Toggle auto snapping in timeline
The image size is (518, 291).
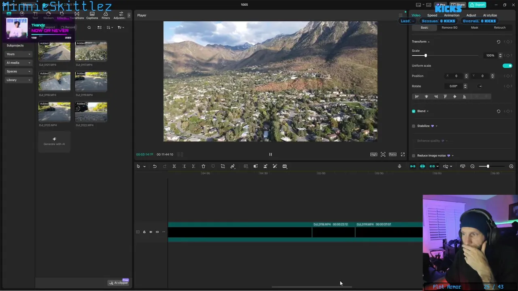(422, 166)
